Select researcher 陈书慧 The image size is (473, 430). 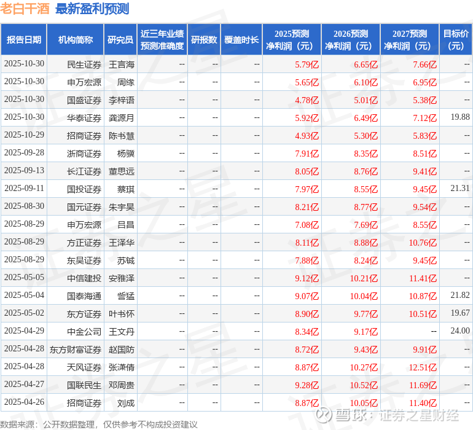[121, 136]
